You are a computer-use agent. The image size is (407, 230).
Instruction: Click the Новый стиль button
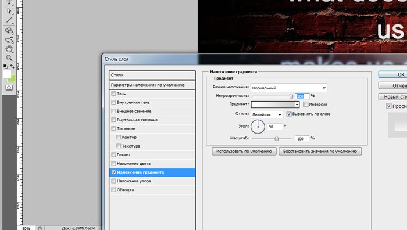coord(392,97)
